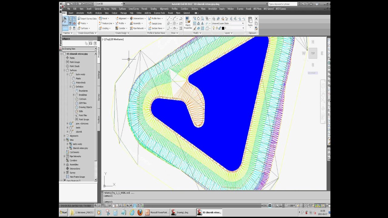Expand the Pipe Networks tree node

[64, 156]
